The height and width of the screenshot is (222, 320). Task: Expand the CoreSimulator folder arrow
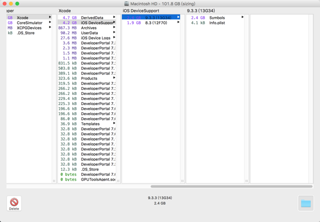pyautogui.click(x=50, y=22)
